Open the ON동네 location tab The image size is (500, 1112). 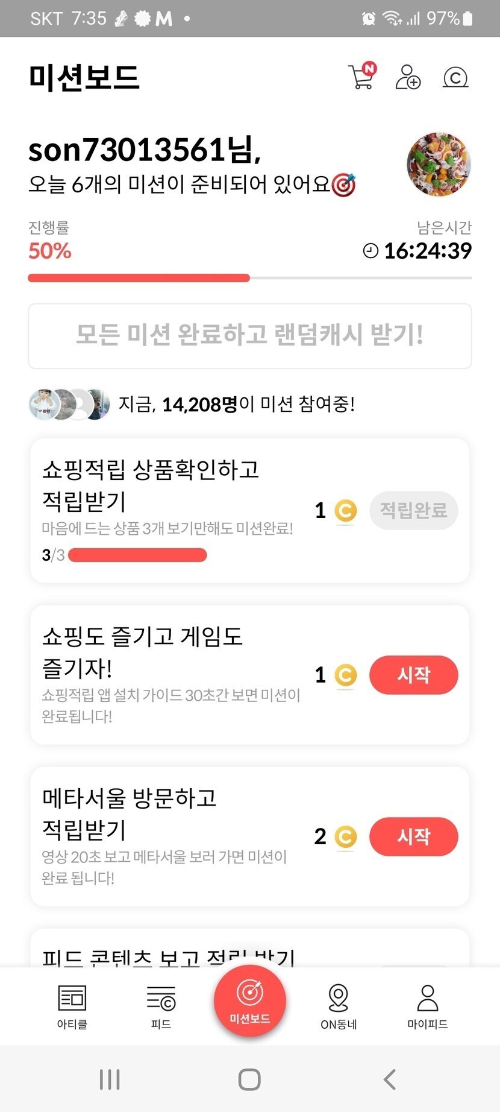point(339,1006)
